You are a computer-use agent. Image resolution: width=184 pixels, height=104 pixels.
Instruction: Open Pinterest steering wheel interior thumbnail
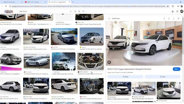tap(91, 86)
